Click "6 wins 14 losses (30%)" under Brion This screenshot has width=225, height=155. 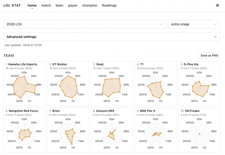click(x=62, y=115)
